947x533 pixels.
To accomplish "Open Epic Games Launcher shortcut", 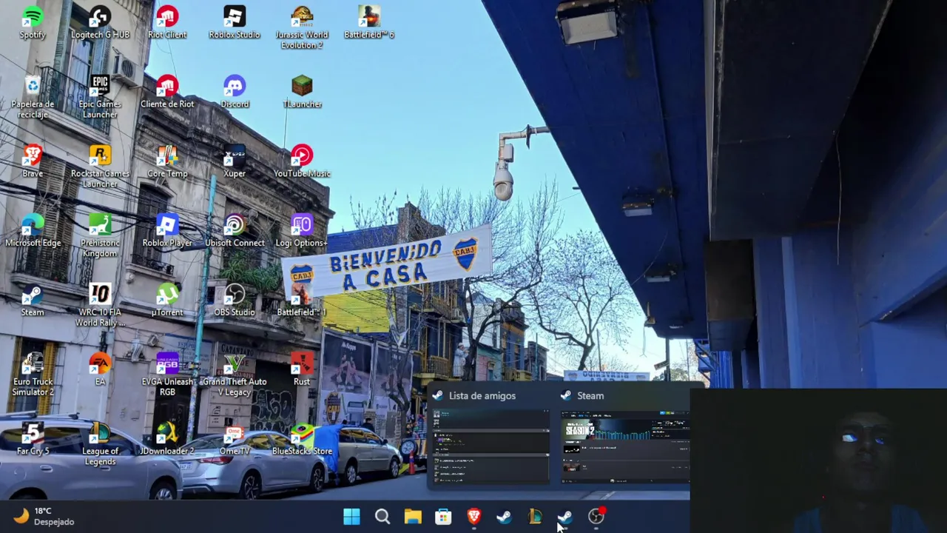I will coord(100,97).
